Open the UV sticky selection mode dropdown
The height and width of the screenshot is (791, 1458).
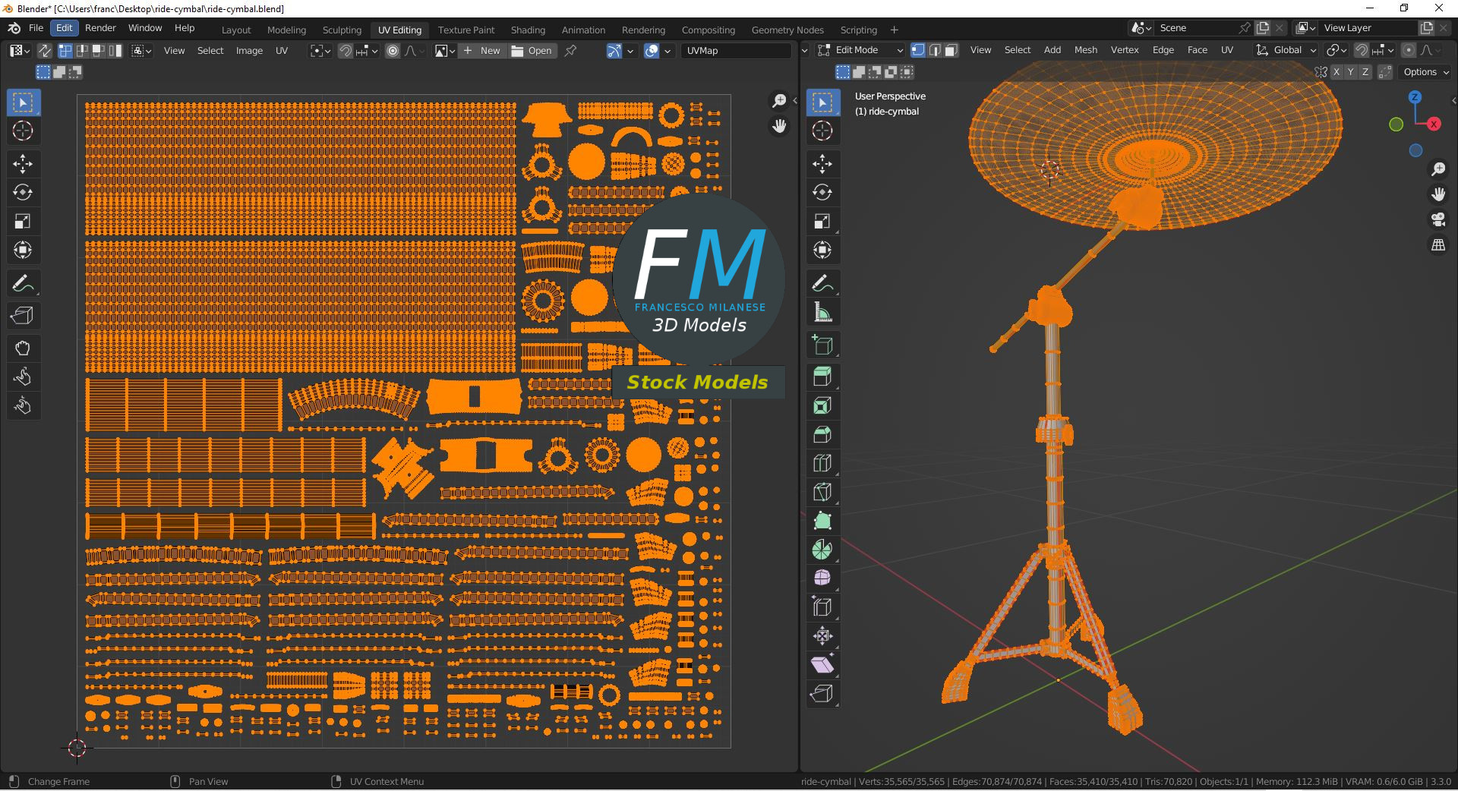tap(141, 51)
